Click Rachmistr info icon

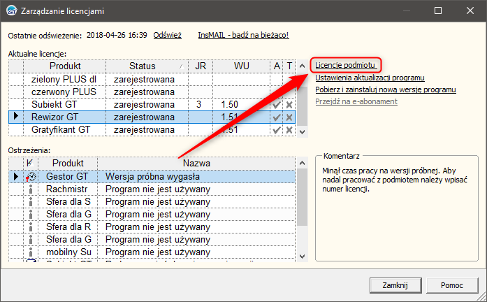click(31, 189)
